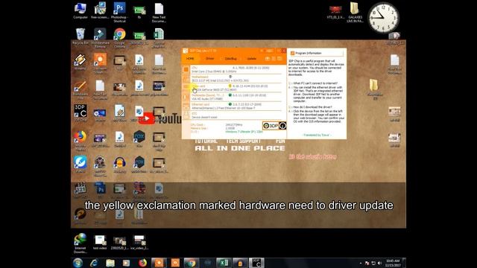Open Mozilla Firefox desktop icon
This screenshot has height=268, width=477.
(80, 141)
